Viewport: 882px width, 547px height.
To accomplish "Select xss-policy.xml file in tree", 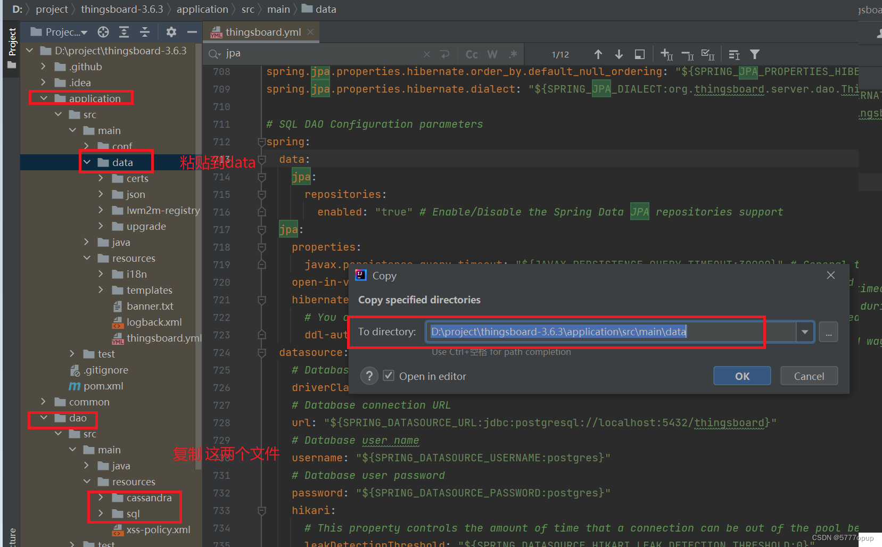I will [151, 529].
